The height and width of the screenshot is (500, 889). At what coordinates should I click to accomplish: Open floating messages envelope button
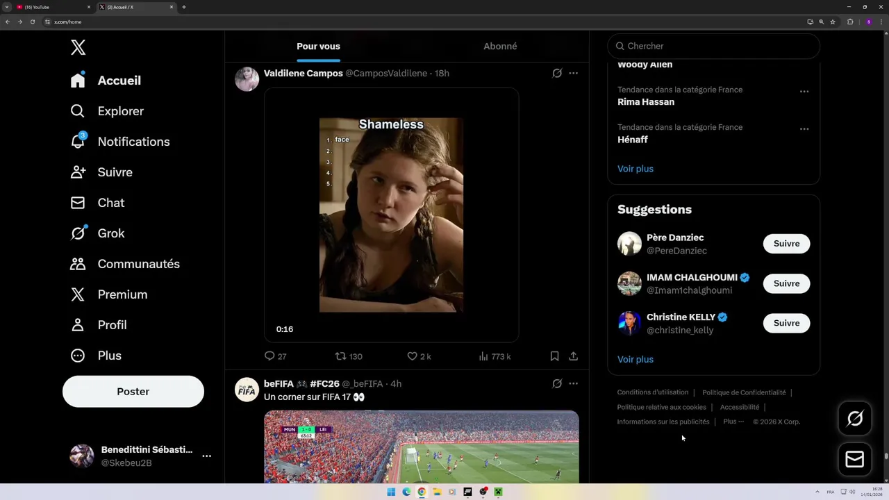[855, 459]
